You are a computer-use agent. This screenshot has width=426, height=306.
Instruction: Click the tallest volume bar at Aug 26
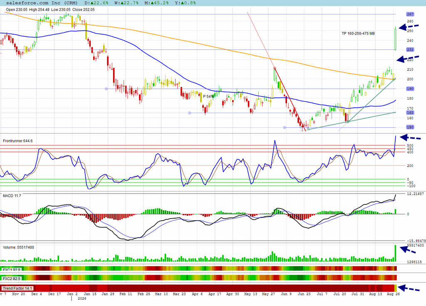point(395,253)
